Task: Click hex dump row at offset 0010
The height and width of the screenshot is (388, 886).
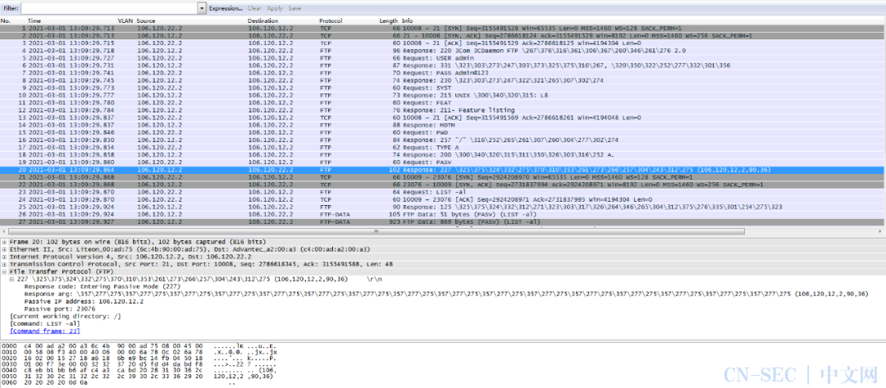Action: (x=139, y=352)
